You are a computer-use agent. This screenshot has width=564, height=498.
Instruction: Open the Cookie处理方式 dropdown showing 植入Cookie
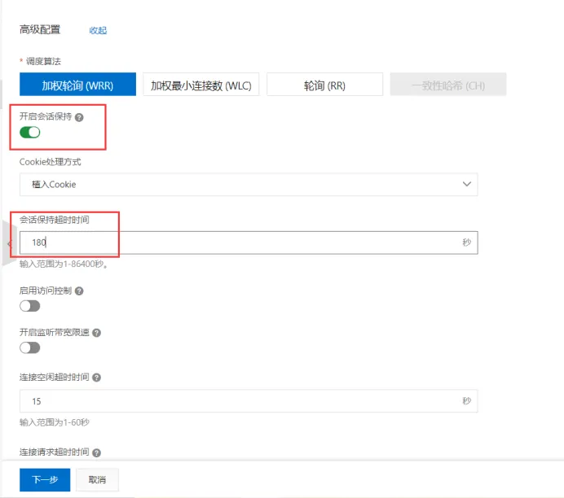[249, 184]
